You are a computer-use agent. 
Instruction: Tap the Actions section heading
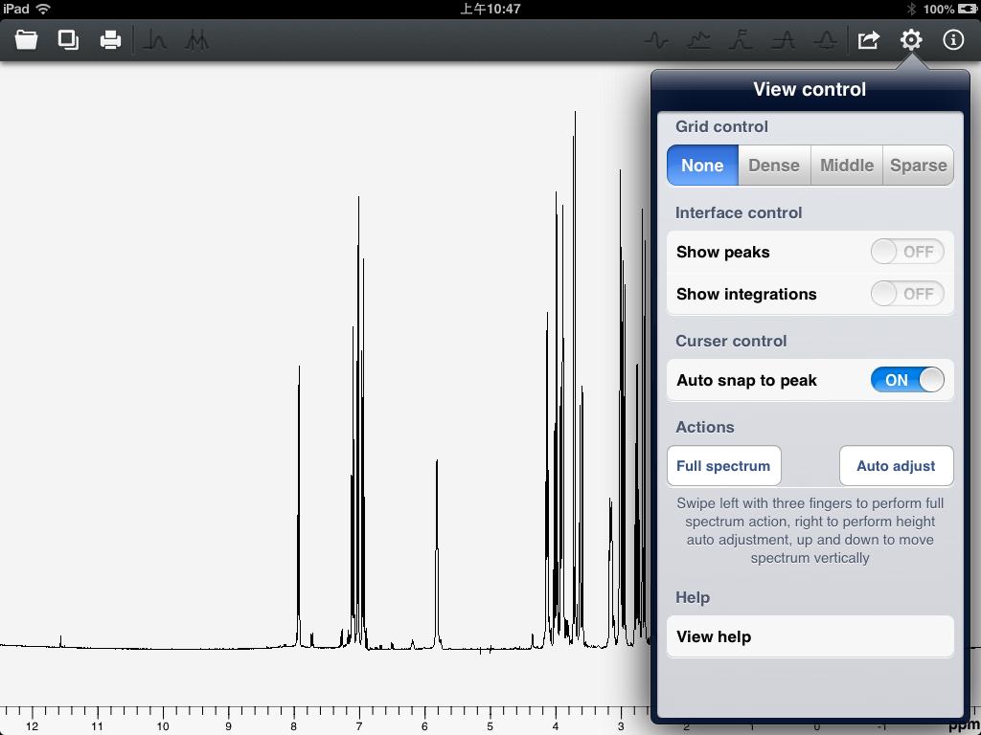pyautogui.click(x=704, y=427)
